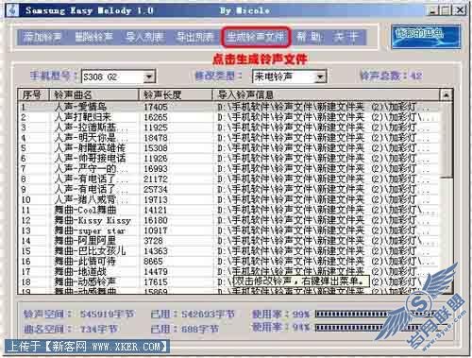Screen dimensions: 472x358
Task: Expand the 修改类型 dropdown showing 来电铃声
Action: tap(320, 77)
